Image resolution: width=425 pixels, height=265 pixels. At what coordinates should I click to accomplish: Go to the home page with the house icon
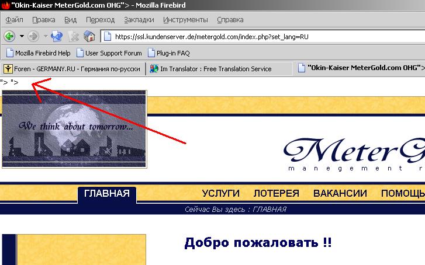pyautogui.click(x=89, y=36)
